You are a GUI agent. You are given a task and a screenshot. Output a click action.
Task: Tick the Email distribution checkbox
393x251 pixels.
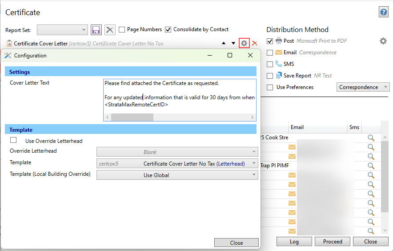(x=270, y=53)
